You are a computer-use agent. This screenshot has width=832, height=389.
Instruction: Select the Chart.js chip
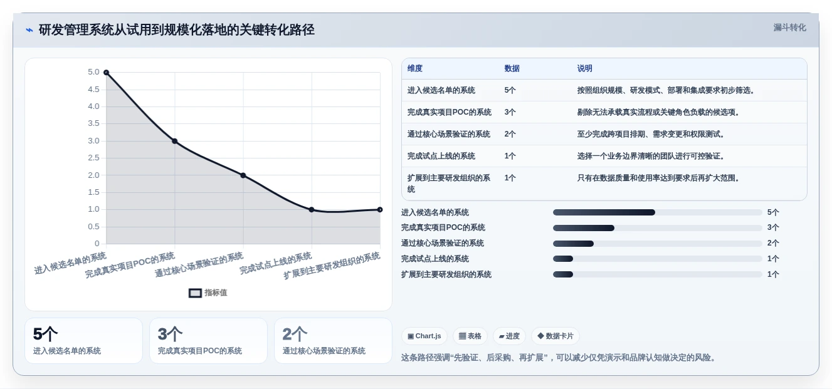[424, 336]
